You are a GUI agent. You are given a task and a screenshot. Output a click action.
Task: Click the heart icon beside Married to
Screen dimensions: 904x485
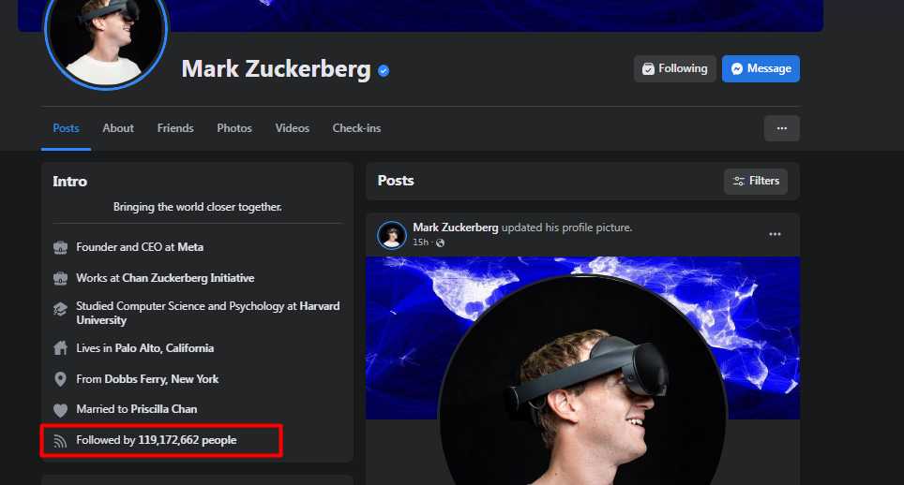(61, 409)
